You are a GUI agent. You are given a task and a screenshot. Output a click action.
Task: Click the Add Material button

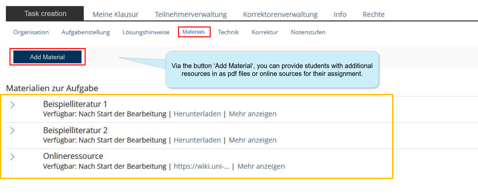tap(47, 57)
